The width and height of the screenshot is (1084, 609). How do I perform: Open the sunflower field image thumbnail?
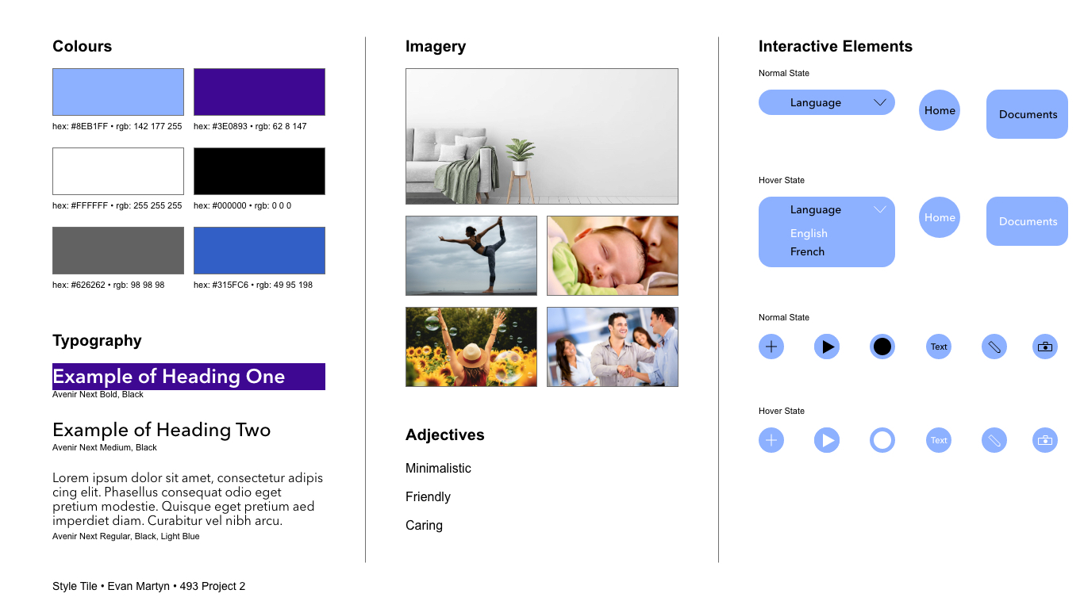[471, 347]
